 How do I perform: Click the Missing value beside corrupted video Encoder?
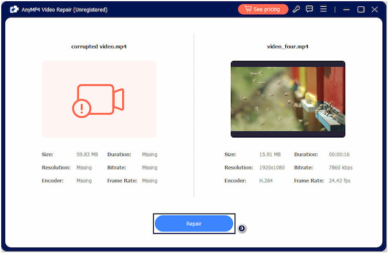pyautogui.click(x=84, y=181)
